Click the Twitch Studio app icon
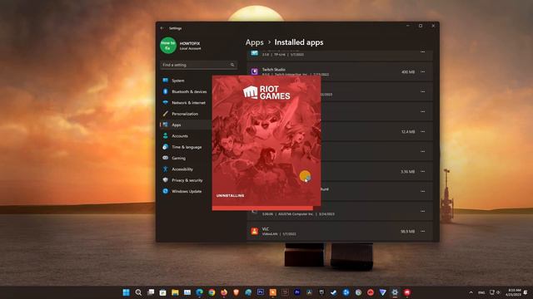Image resolution: width=533 pixels, height=299 pixels. [x=254, y=71]
